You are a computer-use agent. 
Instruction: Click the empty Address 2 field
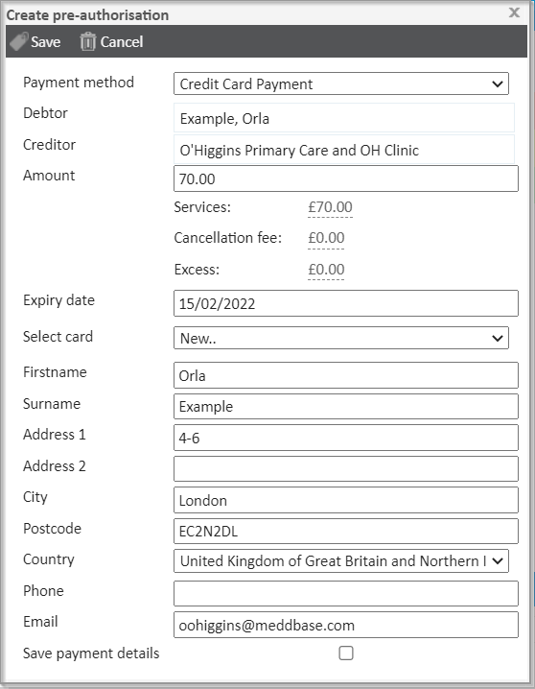coord(346,469)
